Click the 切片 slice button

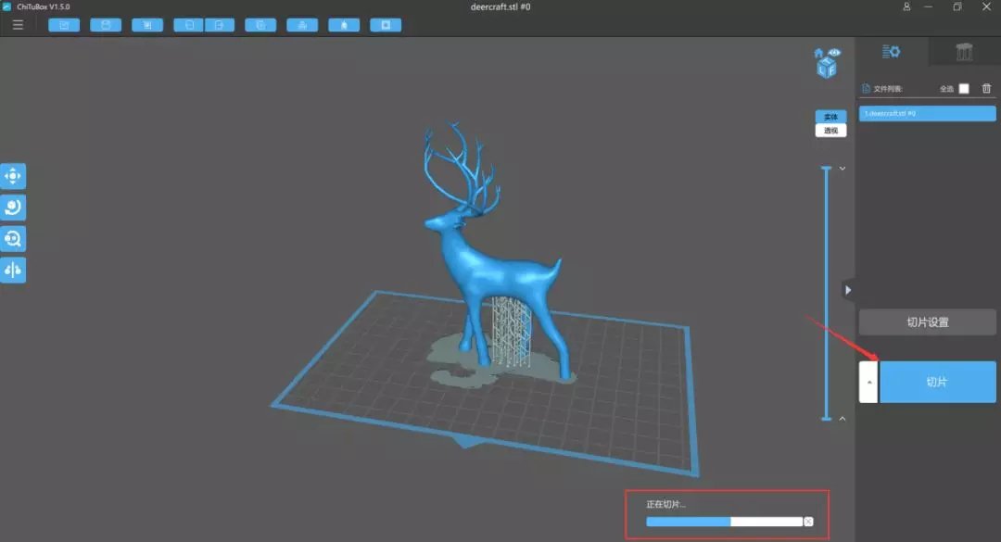pyautogui.click(x=937, y=382)
